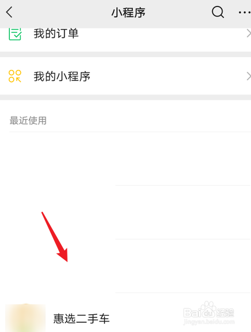Select the blank row above 惠选二手车
This screenshot has width=251, height=332.
(126, 266)
